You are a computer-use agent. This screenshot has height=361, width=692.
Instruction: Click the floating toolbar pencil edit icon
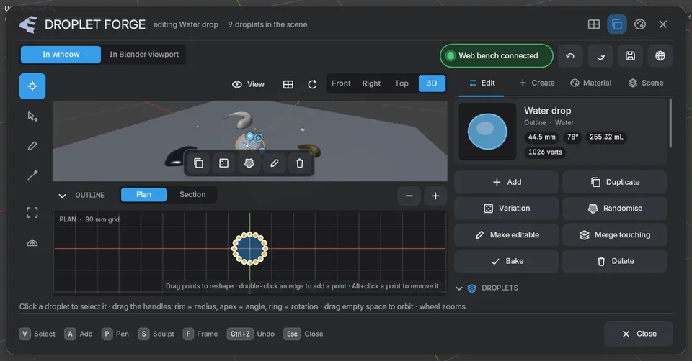pos(275,163)
